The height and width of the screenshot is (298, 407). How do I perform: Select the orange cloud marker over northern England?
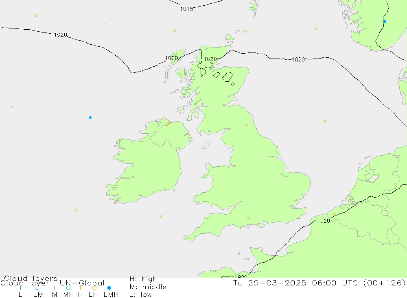pyautogui.click(x=247, y=125)
